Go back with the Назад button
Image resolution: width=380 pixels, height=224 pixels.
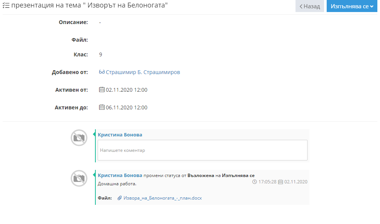click(x=310, y=6)
